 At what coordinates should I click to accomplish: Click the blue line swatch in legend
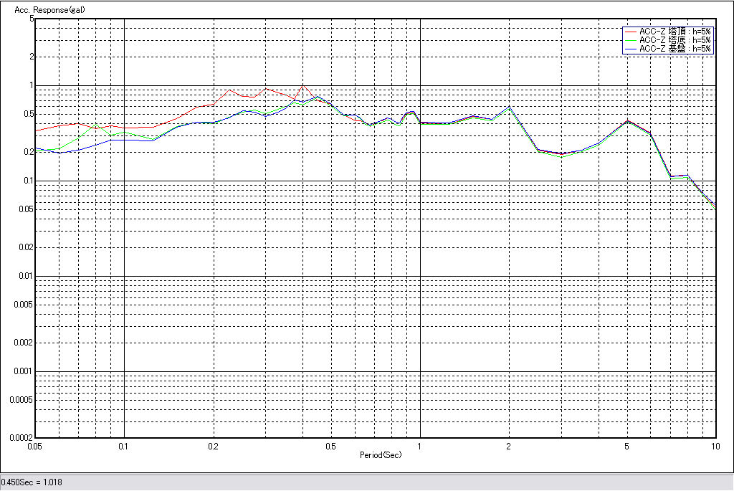click(629, 49)
